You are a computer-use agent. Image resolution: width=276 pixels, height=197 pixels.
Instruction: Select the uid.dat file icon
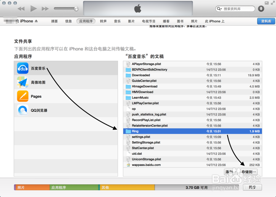point(128,153)
